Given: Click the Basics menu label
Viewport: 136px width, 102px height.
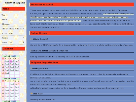Looking at the screenshot, I should point(5,38).
